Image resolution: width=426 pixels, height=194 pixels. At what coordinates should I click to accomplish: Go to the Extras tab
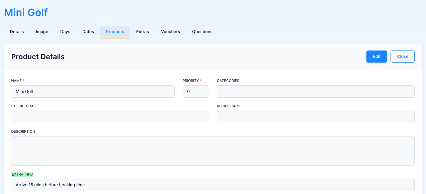click(x=143, y=32)
